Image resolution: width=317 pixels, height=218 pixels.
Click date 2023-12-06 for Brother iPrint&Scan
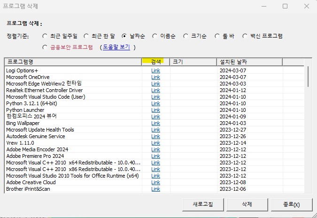[x=232, y=189]
